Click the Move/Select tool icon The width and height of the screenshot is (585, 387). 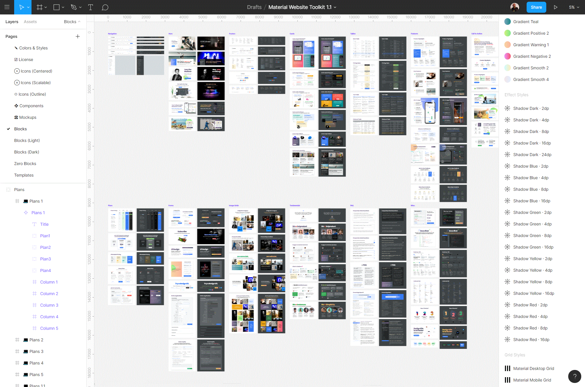pyautogui.click(x=23, y=7)
